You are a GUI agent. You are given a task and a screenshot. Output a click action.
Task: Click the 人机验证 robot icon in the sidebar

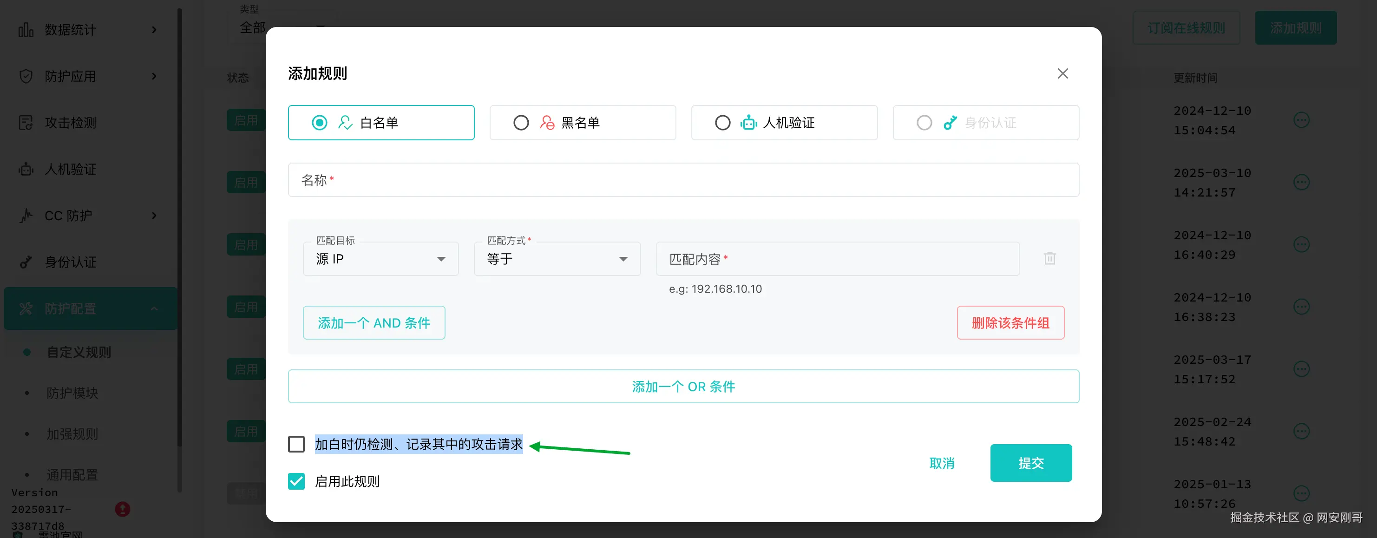[x=26, y=170]
